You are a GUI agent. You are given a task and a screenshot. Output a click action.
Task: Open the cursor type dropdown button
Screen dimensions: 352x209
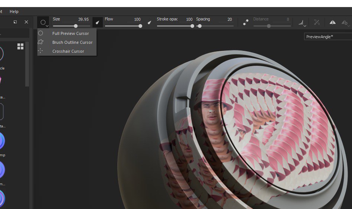point(43,22)
